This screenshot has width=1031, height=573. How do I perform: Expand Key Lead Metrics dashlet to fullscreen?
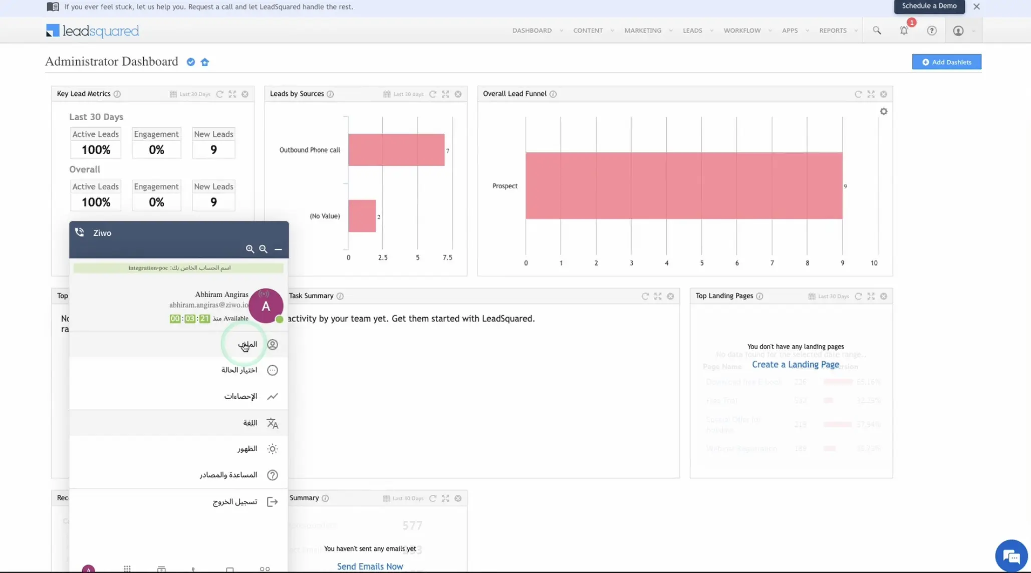click(232, 94)
